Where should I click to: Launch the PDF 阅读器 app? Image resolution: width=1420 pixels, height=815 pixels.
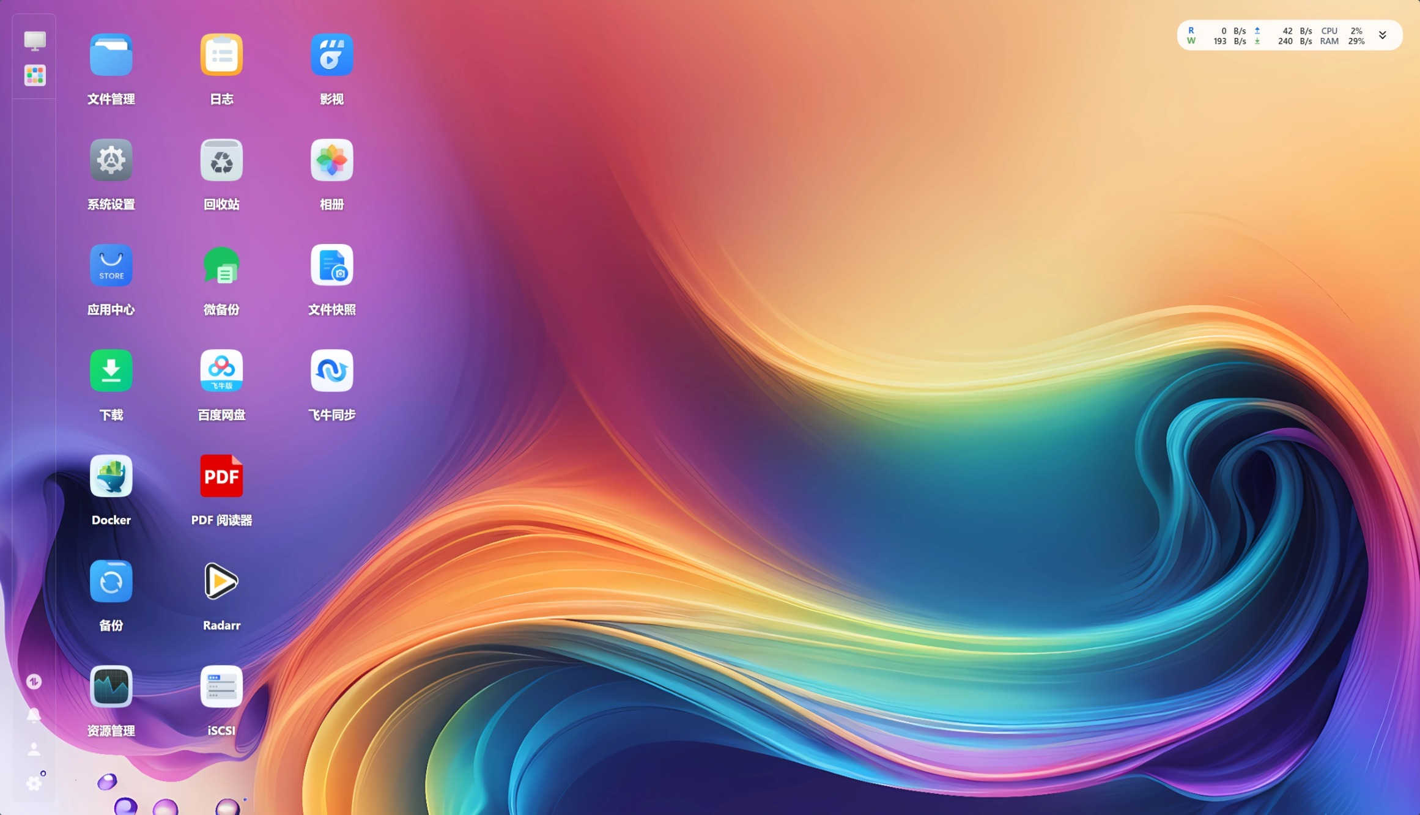(x=221, y=476)
